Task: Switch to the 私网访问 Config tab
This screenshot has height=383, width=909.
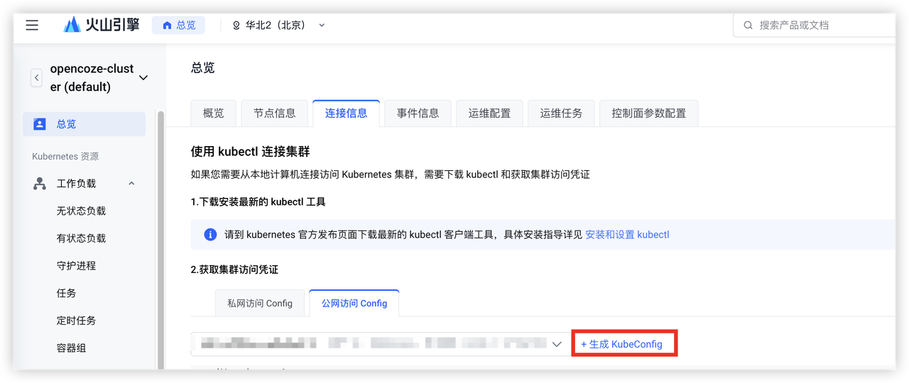Action: (x=259, y=304)
